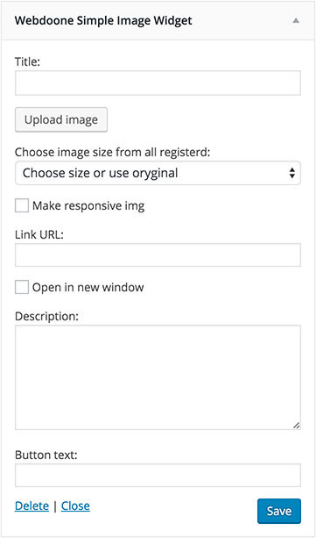Click the Close link
The width and height of the screenshot is (316, 538).
click(x=75, y=506)
